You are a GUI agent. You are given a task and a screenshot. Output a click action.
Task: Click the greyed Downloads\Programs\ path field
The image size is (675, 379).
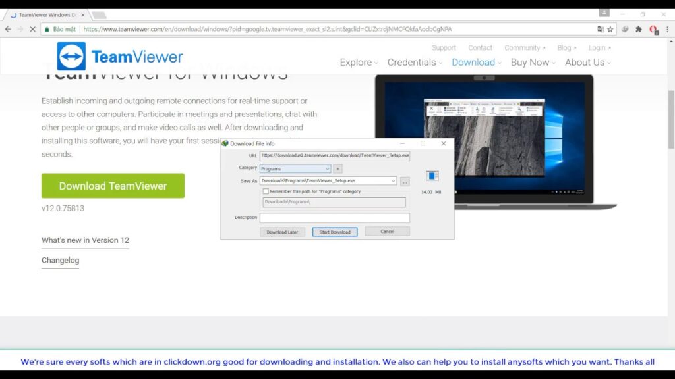(x=334, y=202)
